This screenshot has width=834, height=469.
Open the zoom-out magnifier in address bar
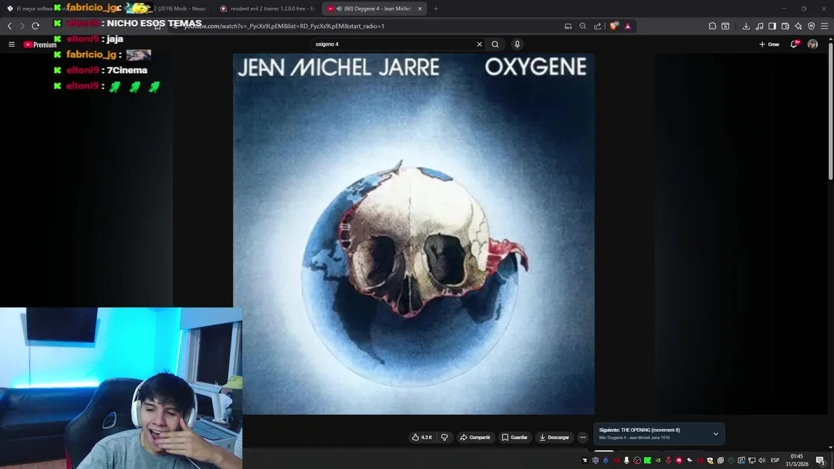point(582,26)
